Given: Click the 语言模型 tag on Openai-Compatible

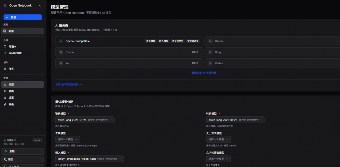Looking at the screenshot, I should pyautogui.click(x=150, y=41).
